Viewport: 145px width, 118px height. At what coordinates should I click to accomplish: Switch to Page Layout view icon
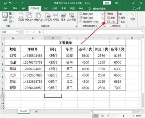102,116
